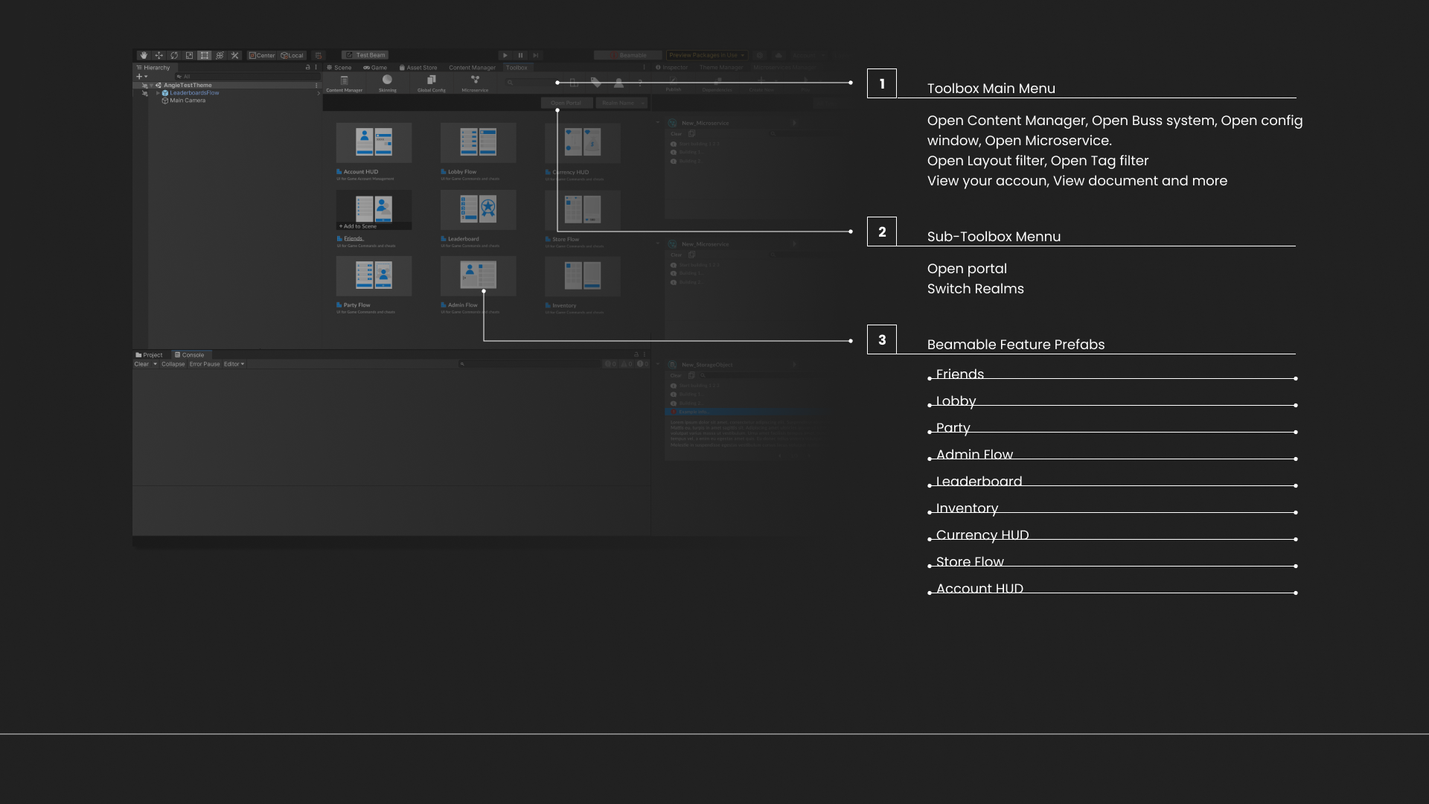Image resolution: width=1429 pixels, height=804 pixels.
Task: Select the Rotate tool
Action: tap(174, 55)
